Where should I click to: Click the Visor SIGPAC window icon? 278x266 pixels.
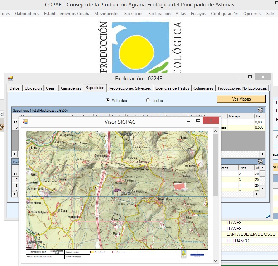25,122
